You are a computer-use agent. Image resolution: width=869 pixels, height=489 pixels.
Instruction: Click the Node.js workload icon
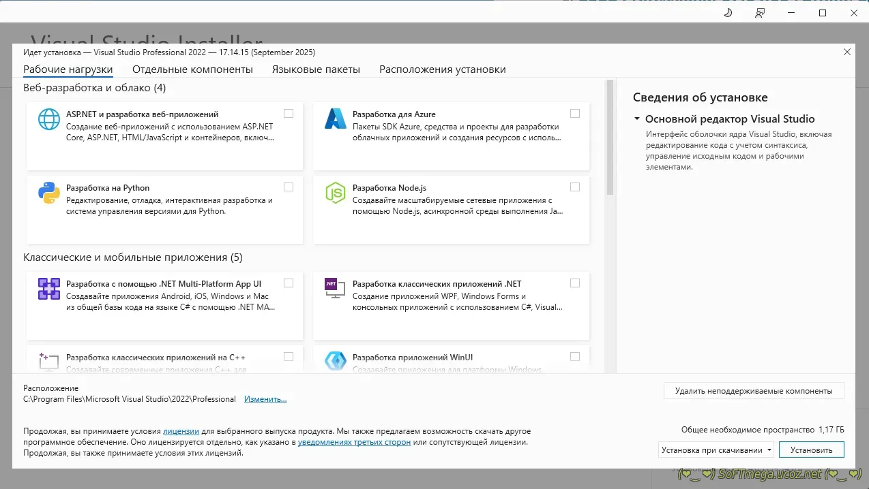[336, 193]
